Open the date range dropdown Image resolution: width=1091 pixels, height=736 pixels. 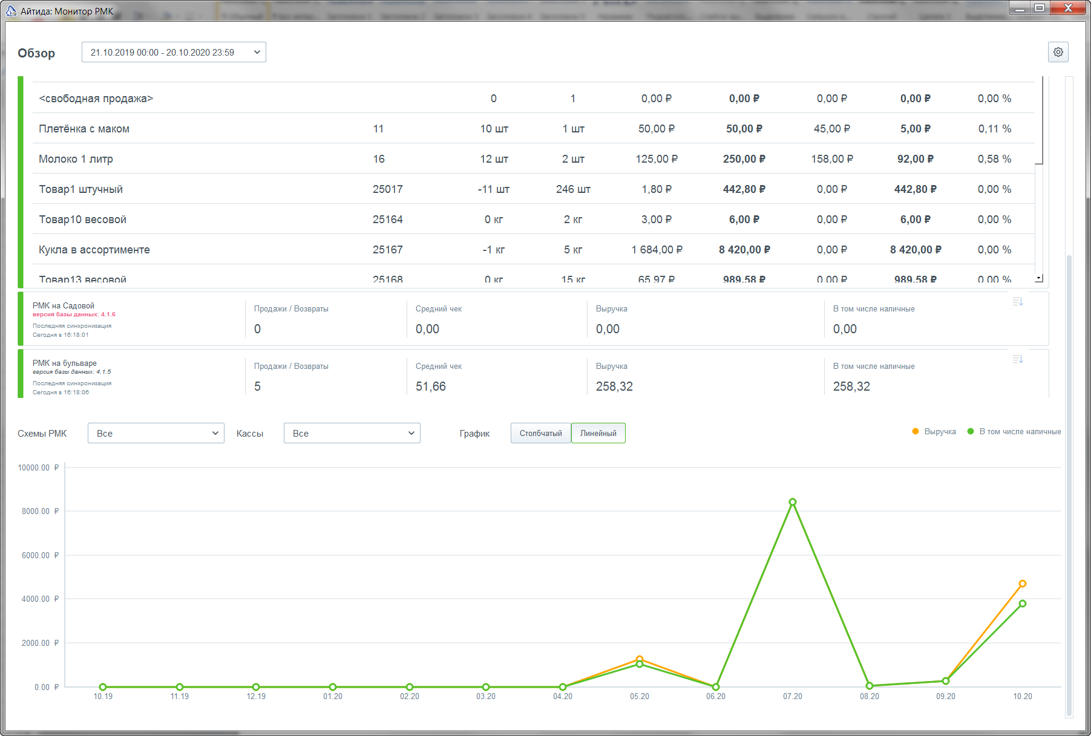point(174,52)
